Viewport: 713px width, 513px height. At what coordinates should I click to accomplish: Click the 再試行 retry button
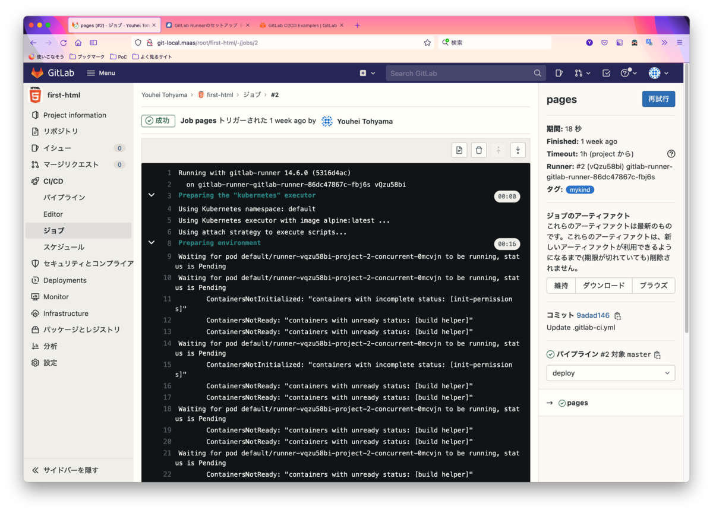coord(658,99)
